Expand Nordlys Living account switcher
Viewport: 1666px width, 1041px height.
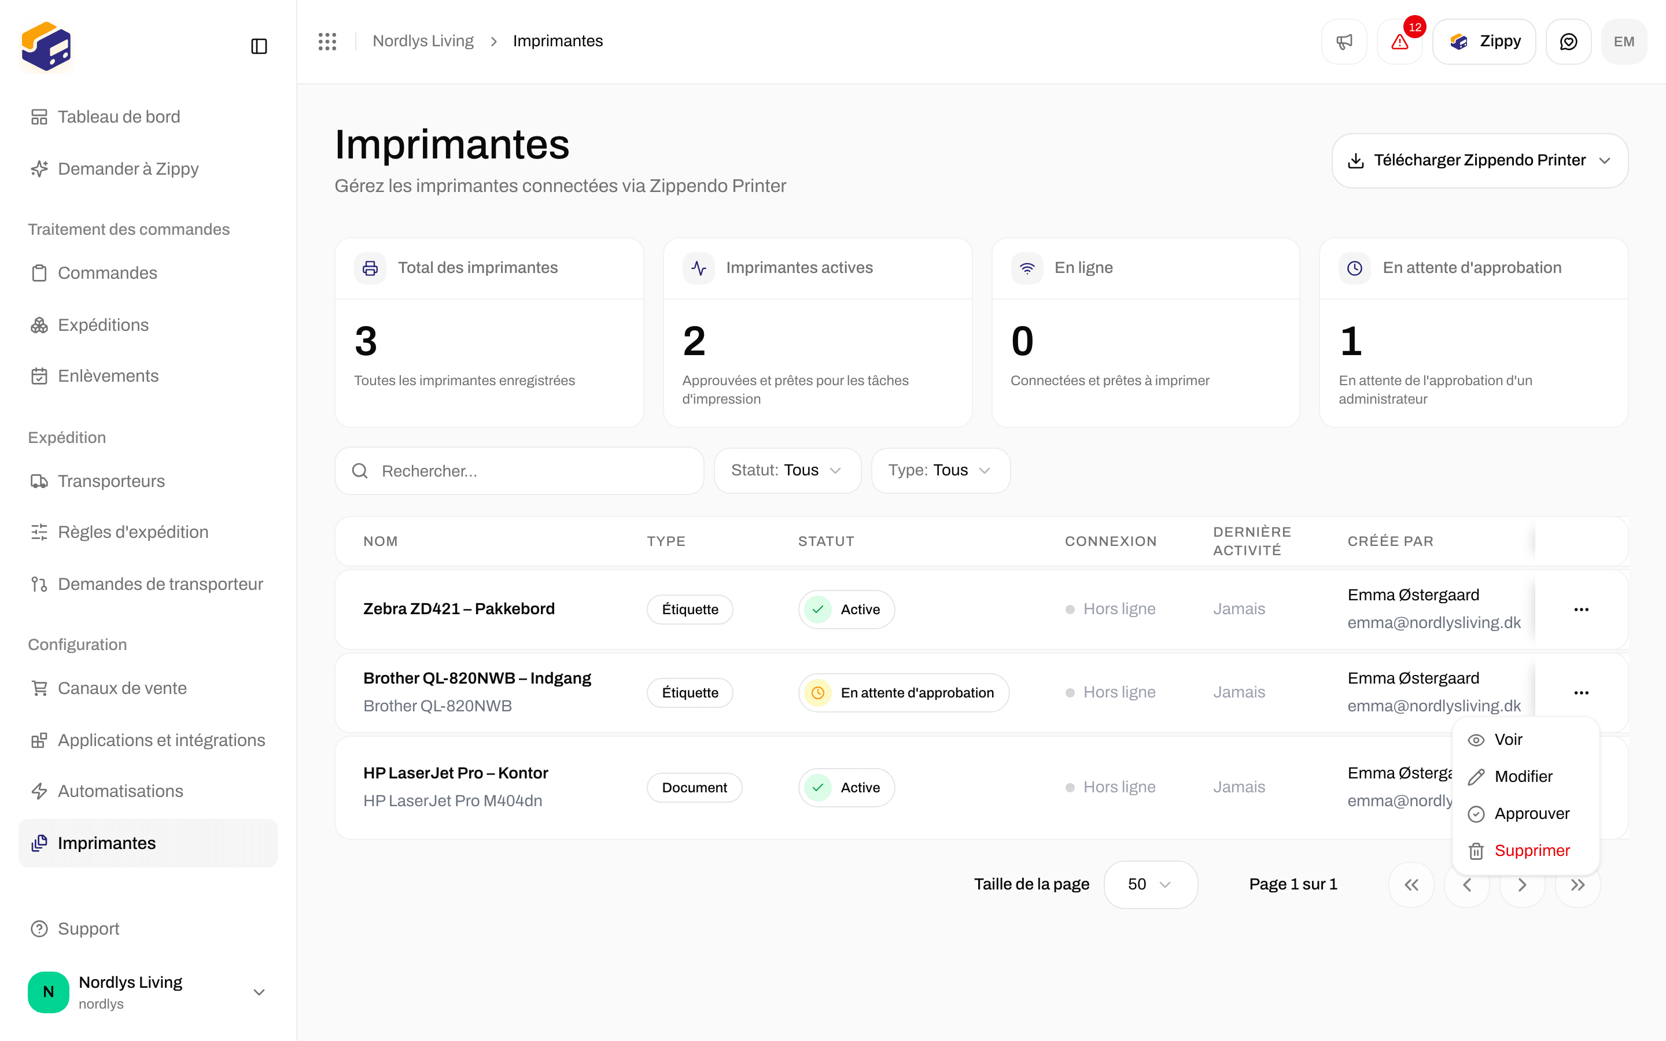pyautogui.click(x=148, y=992)
